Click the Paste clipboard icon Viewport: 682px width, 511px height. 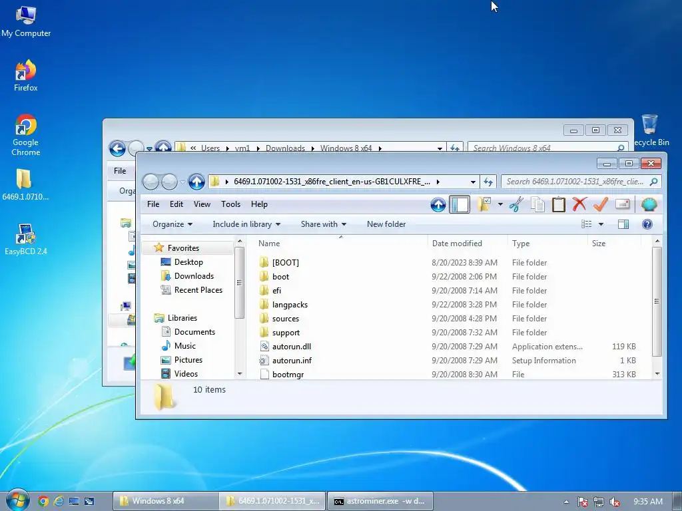click(559, 204)
